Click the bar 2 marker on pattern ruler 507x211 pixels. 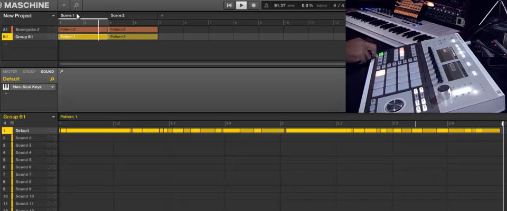[x=282, y=123]
